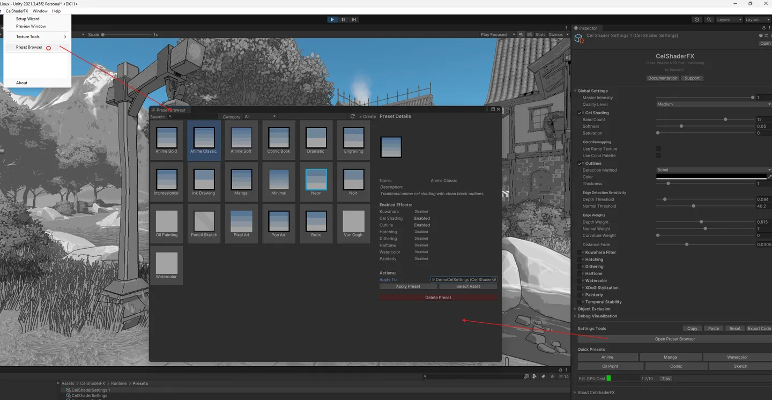This screenshot has height=400, width=772.
Task: Click the refresh icon in Preset Browser
Action: (x=353, y=116)
